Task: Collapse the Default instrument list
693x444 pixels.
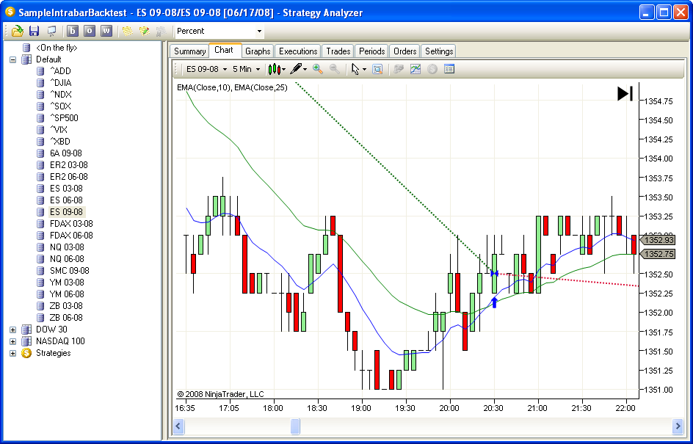Action: coord(12,59)
